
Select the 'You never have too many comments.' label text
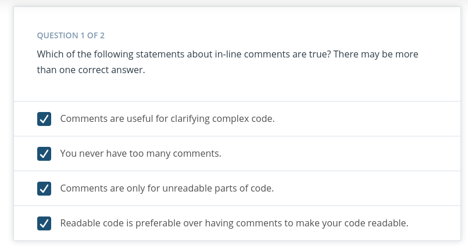pyautogui.click(x=141, y=154)
